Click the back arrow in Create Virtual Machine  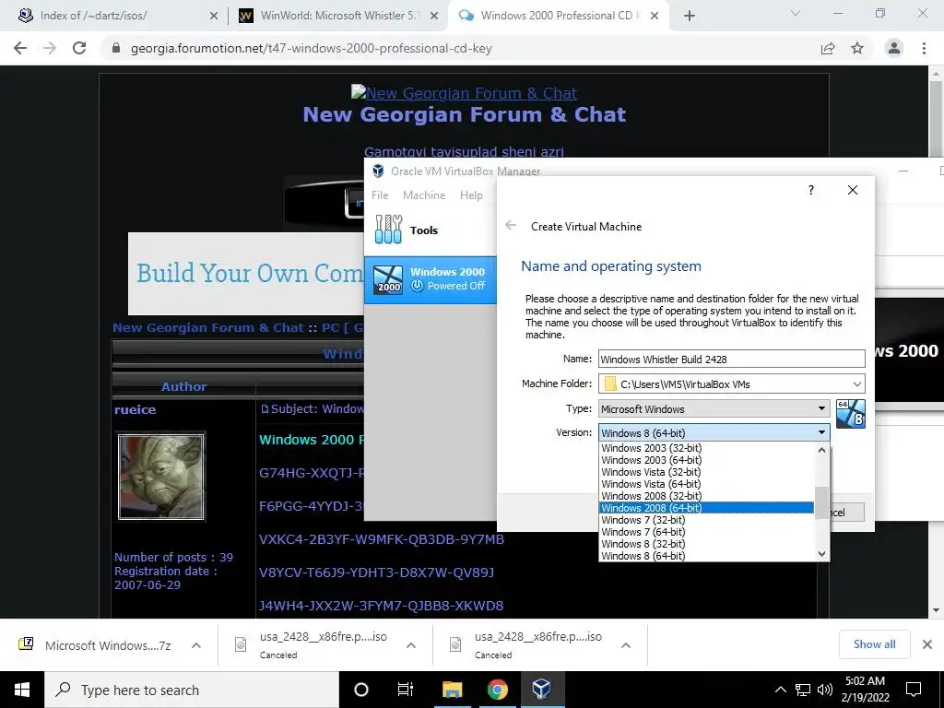(511, 226)
